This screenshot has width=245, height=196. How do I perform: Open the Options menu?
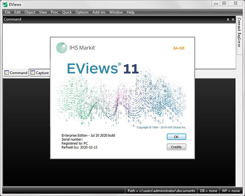tap(82, 12)
